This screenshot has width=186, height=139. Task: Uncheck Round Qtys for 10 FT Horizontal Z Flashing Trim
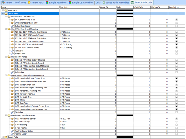point(176,91)
